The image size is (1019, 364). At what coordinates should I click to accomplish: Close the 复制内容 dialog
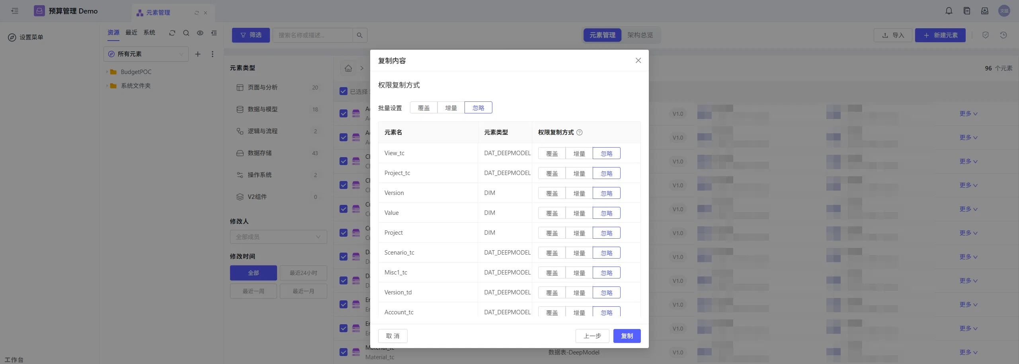pos(638,60)
